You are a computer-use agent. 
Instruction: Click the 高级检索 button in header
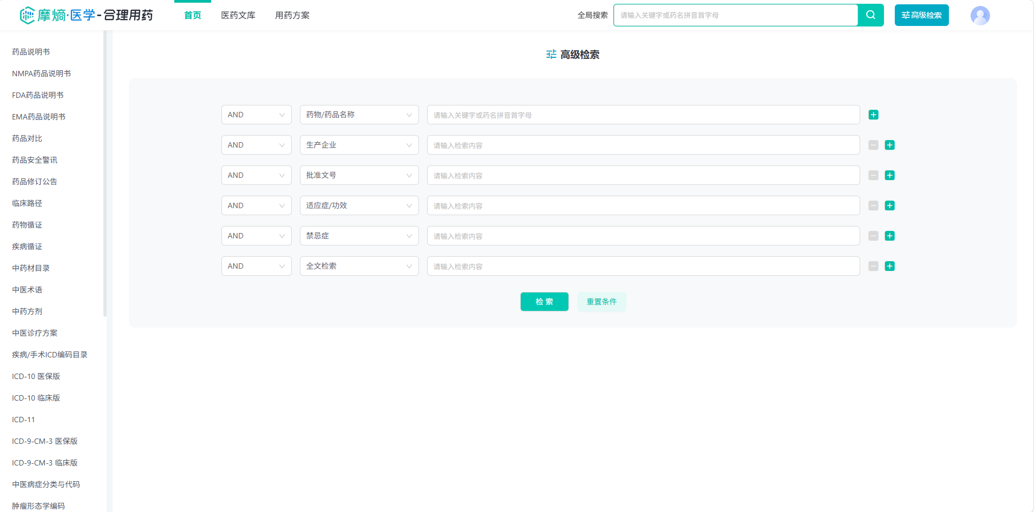921,15
